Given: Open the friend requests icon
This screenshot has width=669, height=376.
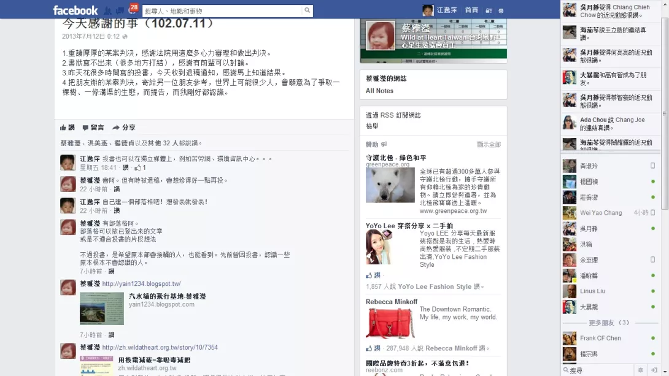Looking at the screenshot, I should point(108,10).
